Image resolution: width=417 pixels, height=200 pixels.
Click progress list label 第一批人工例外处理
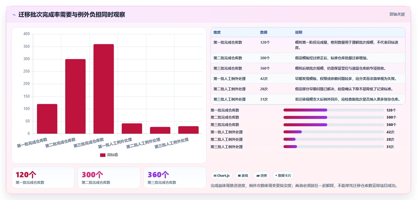[227, 132]
